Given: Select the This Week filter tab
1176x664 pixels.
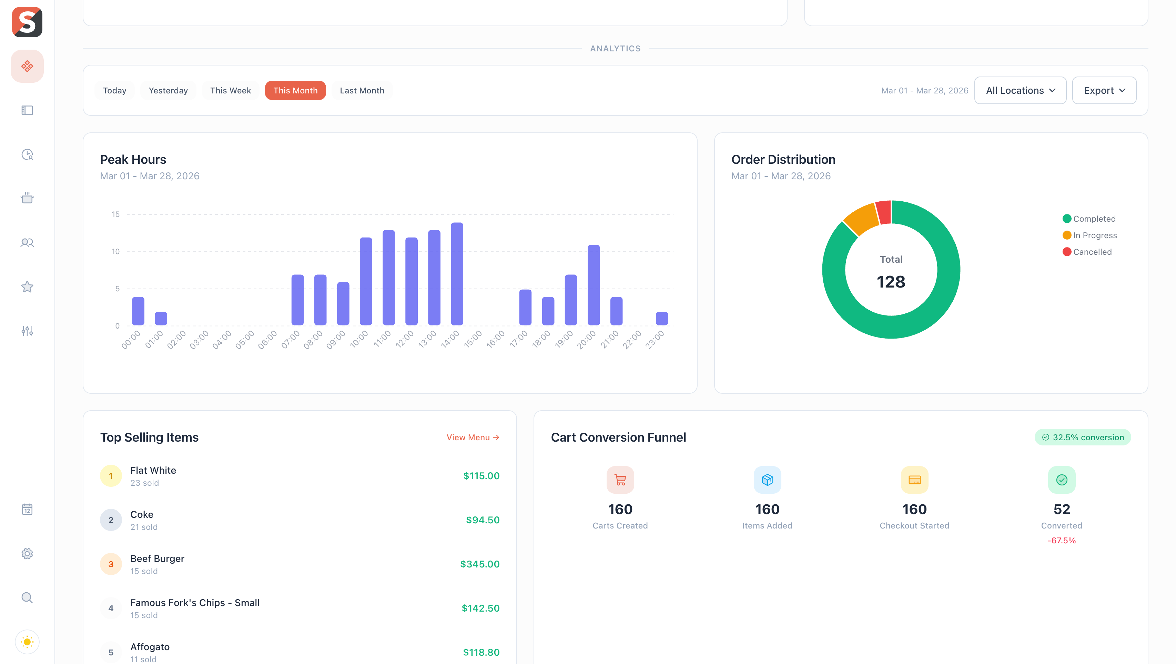Looking at the screenshot, I should (x=230, y=90).
